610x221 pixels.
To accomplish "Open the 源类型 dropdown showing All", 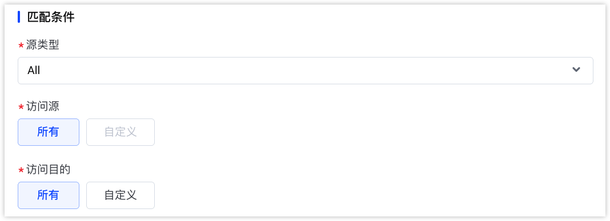I will pos(306,71).
